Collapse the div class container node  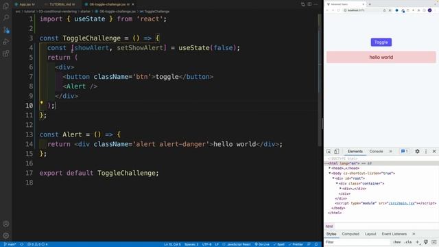pyautogui.click(x=337, y=183)
